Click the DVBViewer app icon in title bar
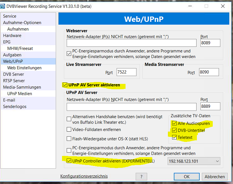The height and width of the screenshot is (184, 233). [2, 7]
